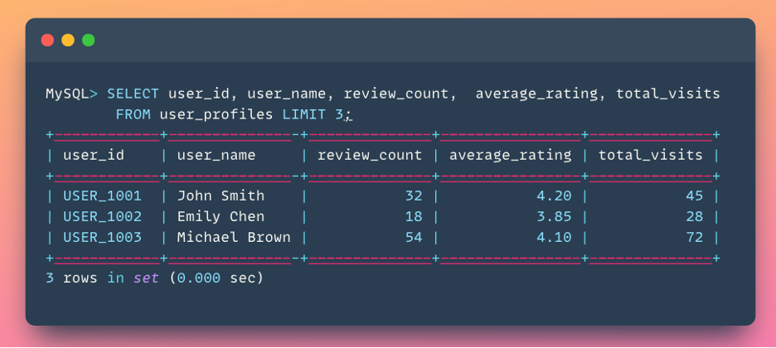Select the USER_1002 cell
The image size is (776, 348).
click(103, 216)
